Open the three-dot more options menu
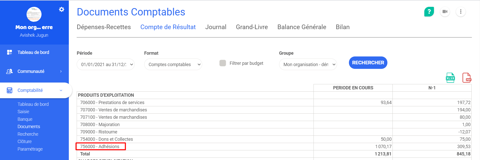The image size is (480, 160). 461,12
